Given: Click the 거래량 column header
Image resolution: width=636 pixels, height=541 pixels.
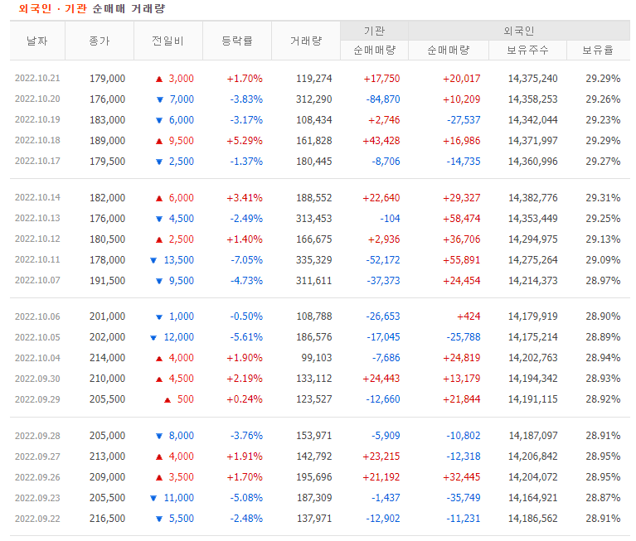Looking at the screenshot, I should [306, 41].
